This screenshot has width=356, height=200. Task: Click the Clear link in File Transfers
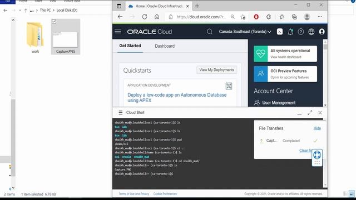pos(305,151)
